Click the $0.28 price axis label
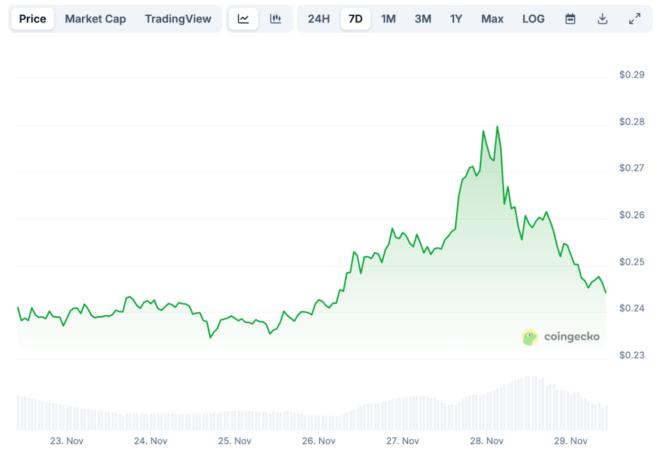Viewport: 655px width, 452px height. 631,121
